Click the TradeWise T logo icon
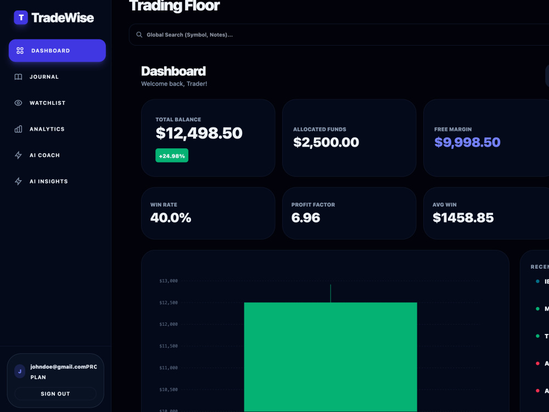The image size is (549, 412). [21, 18]
